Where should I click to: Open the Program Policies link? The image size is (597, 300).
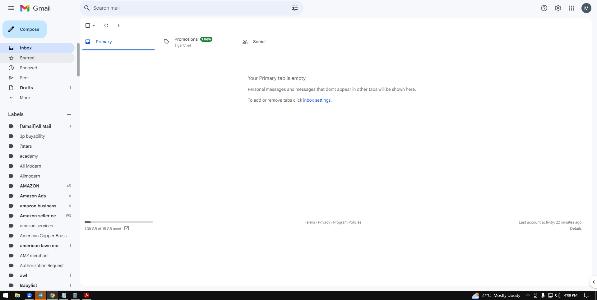(x=347, y=222)
